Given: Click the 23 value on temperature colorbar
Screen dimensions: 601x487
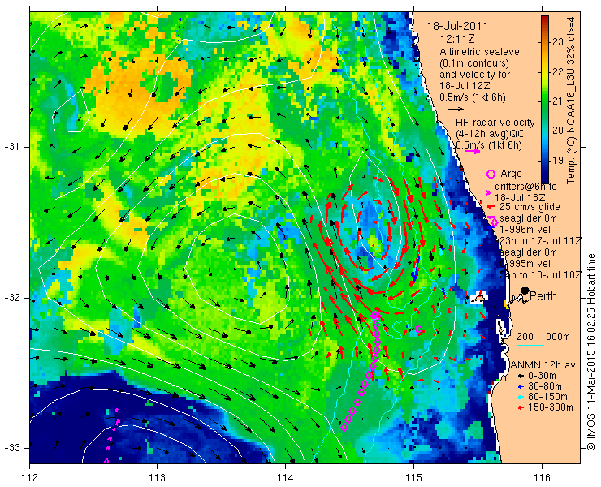Looking at the screenshot, I should [x=558, y=41].
